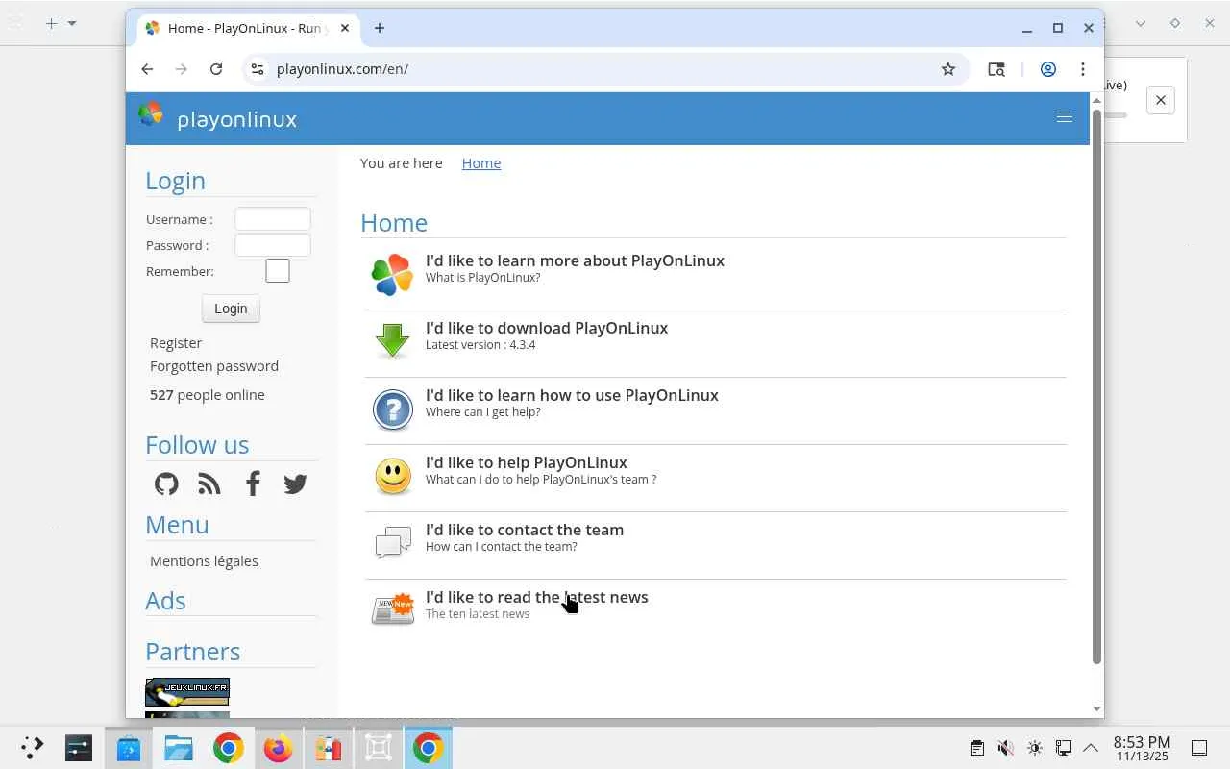Visit the Facebook icon under Follow us

pos(253,484)
